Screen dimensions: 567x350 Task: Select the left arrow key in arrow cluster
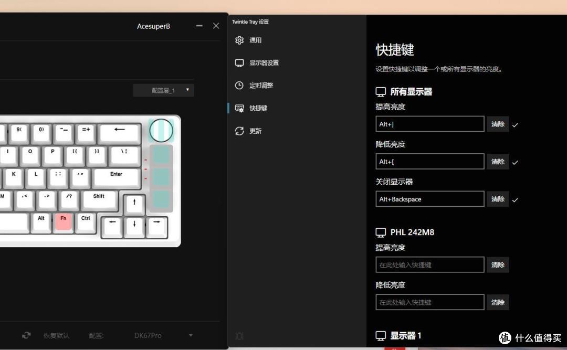point(112,227)
